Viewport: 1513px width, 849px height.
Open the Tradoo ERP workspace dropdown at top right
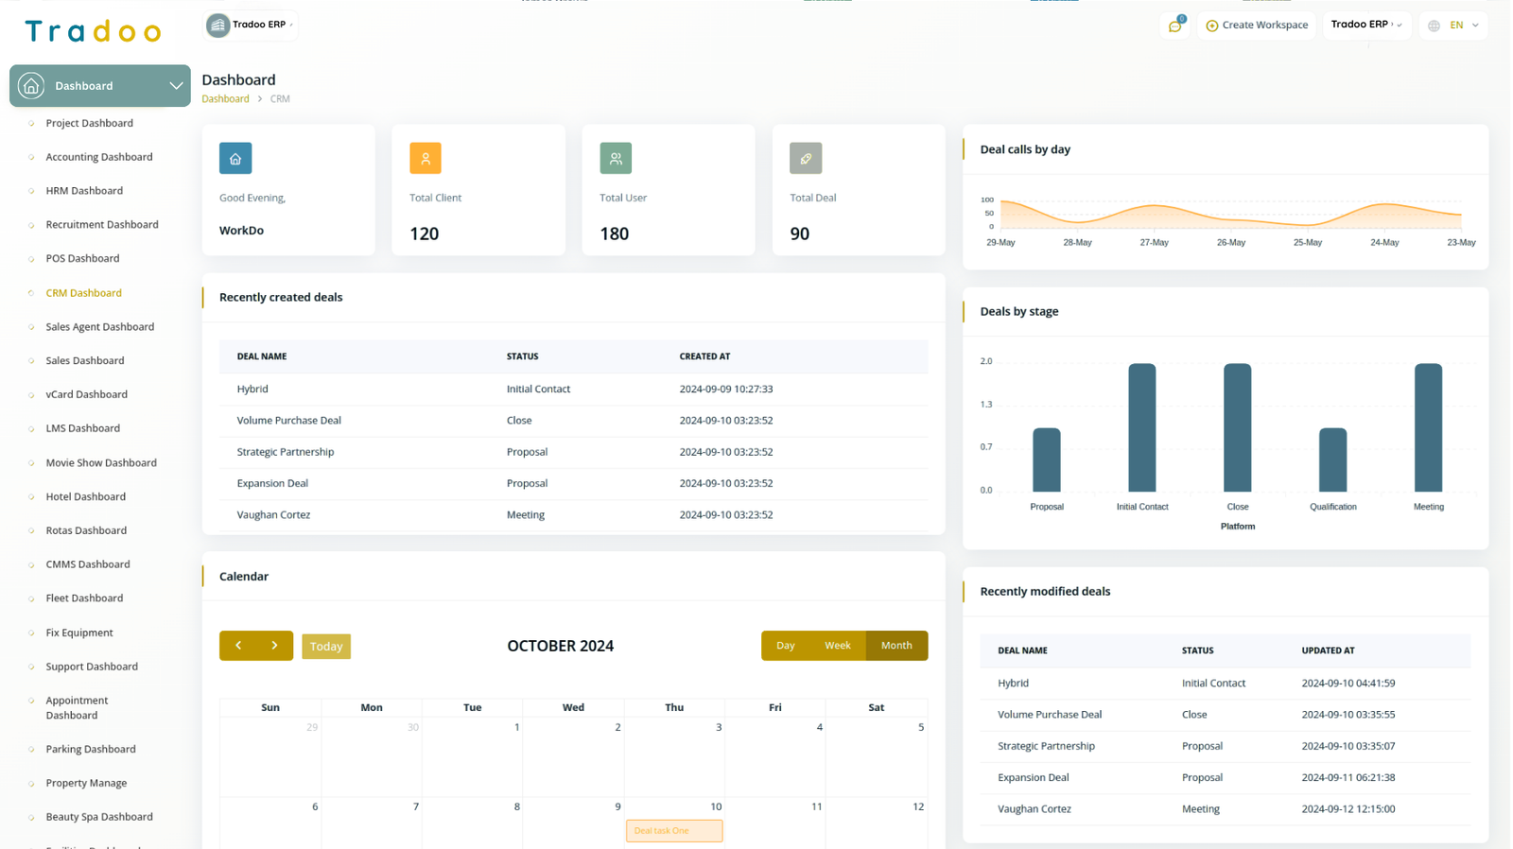[1365, 25]
